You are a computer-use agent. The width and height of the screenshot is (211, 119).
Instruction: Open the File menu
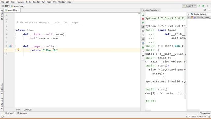[2, 2]
